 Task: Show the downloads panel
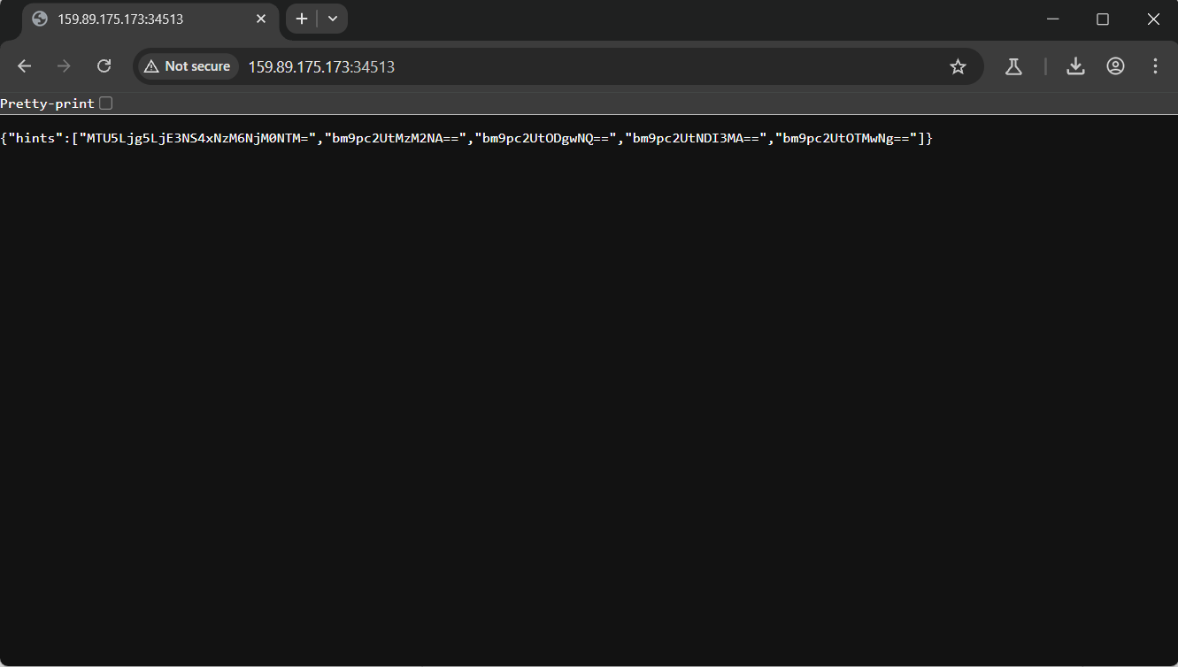coord(1075,66)
